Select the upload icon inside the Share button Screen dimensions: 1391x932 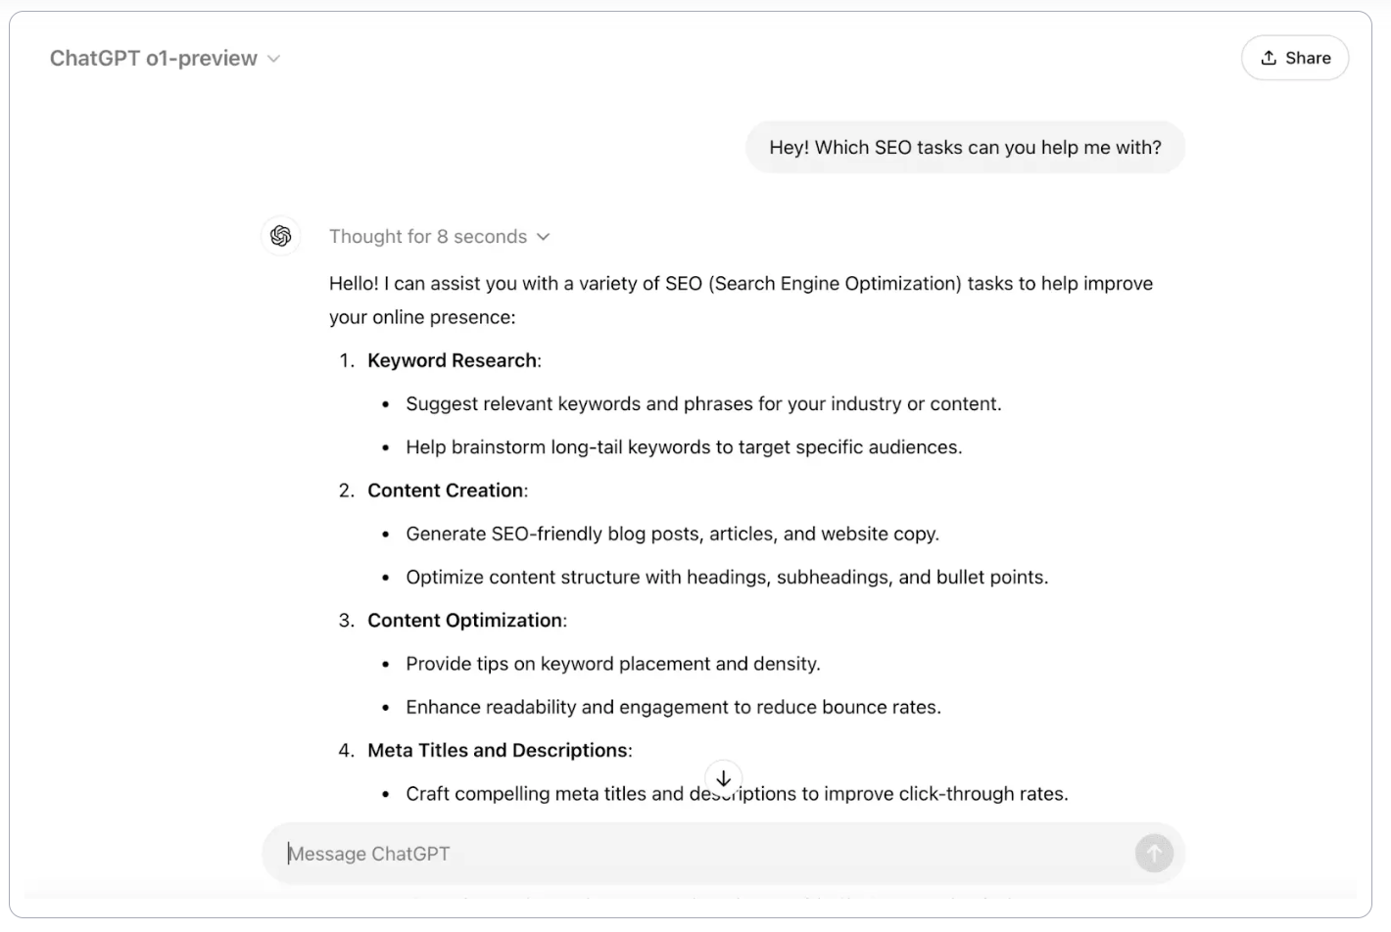tap(1269, 57)
